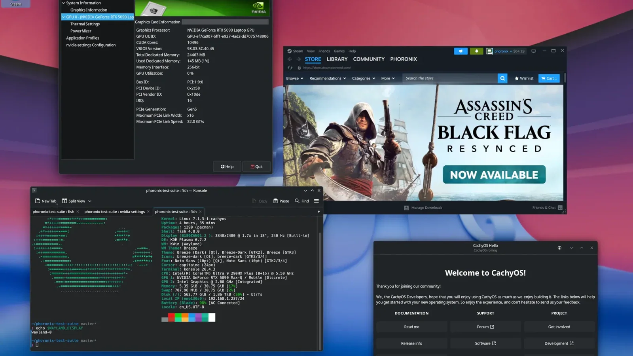Select Application Profiles in NVIDIA tree
The height and width of the screenshot is (356, 633).
tap(82, 38)
